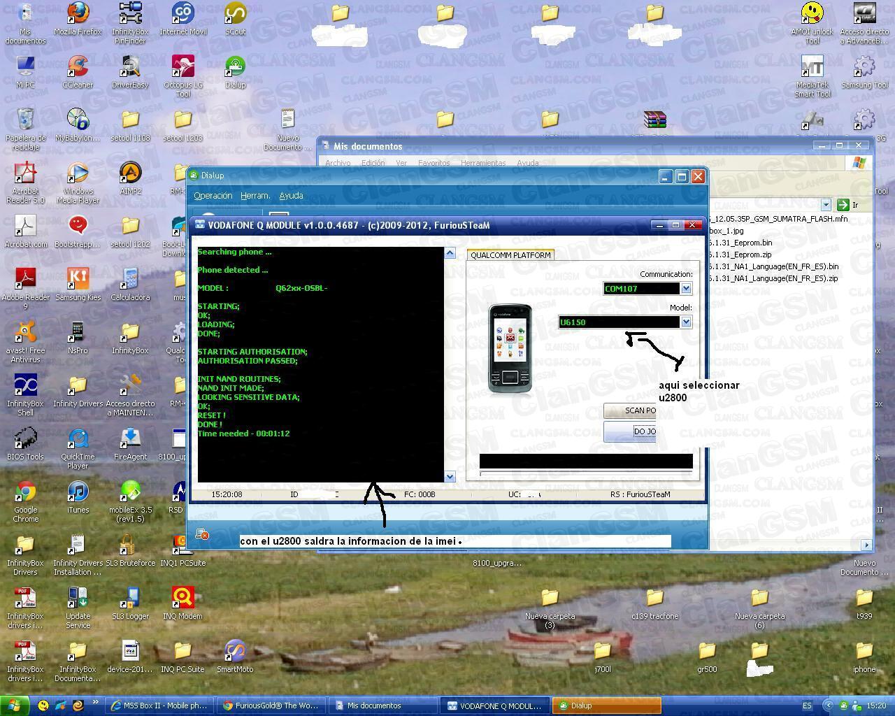Switch to FuriousGold taskbar item
895x716 pixels.
tap(270, 706)
